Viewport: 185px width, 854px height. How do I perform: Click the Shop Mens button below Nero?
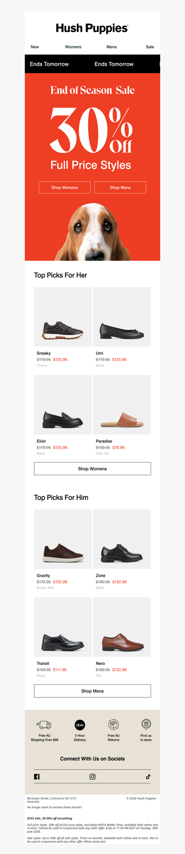92,691
